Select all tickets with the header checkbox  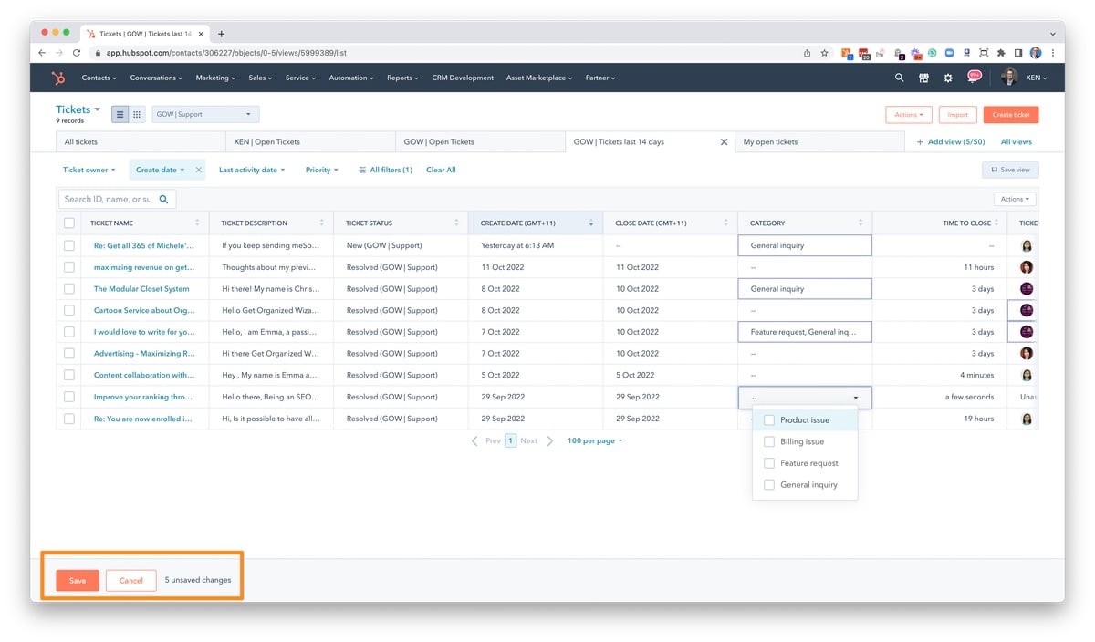pos(68,223)
